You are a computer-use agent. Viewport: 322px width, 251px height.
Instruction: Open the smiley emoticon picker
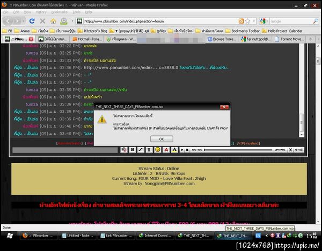[158, 150]
